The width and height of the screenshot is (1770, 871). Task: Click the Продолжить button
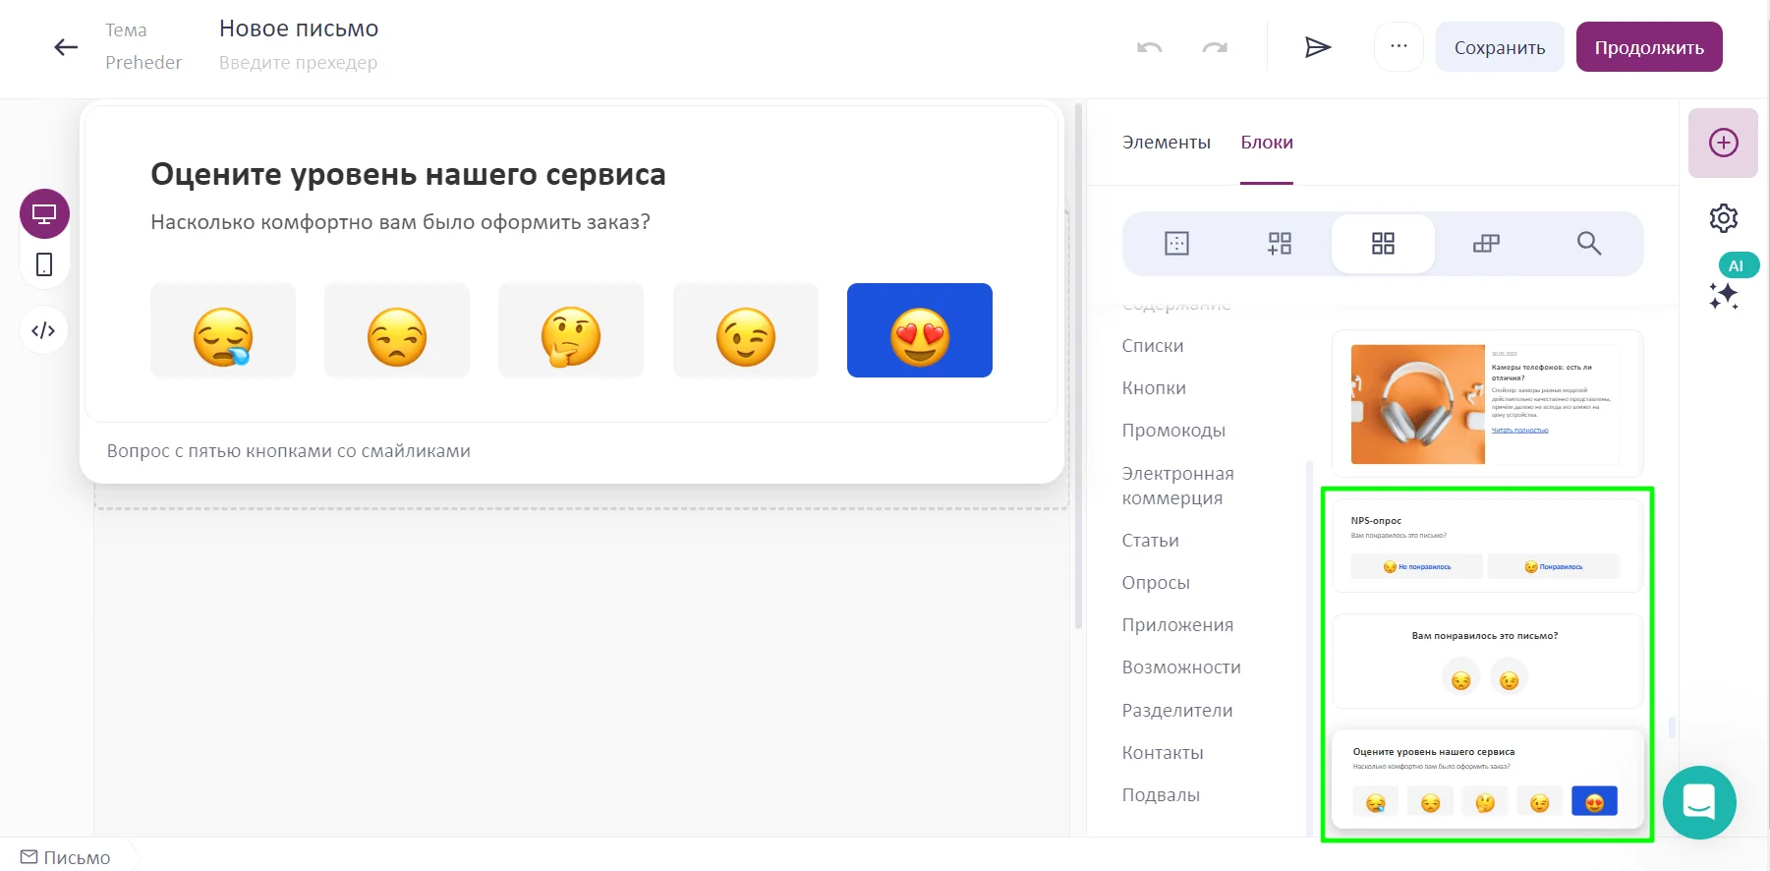1649,47
